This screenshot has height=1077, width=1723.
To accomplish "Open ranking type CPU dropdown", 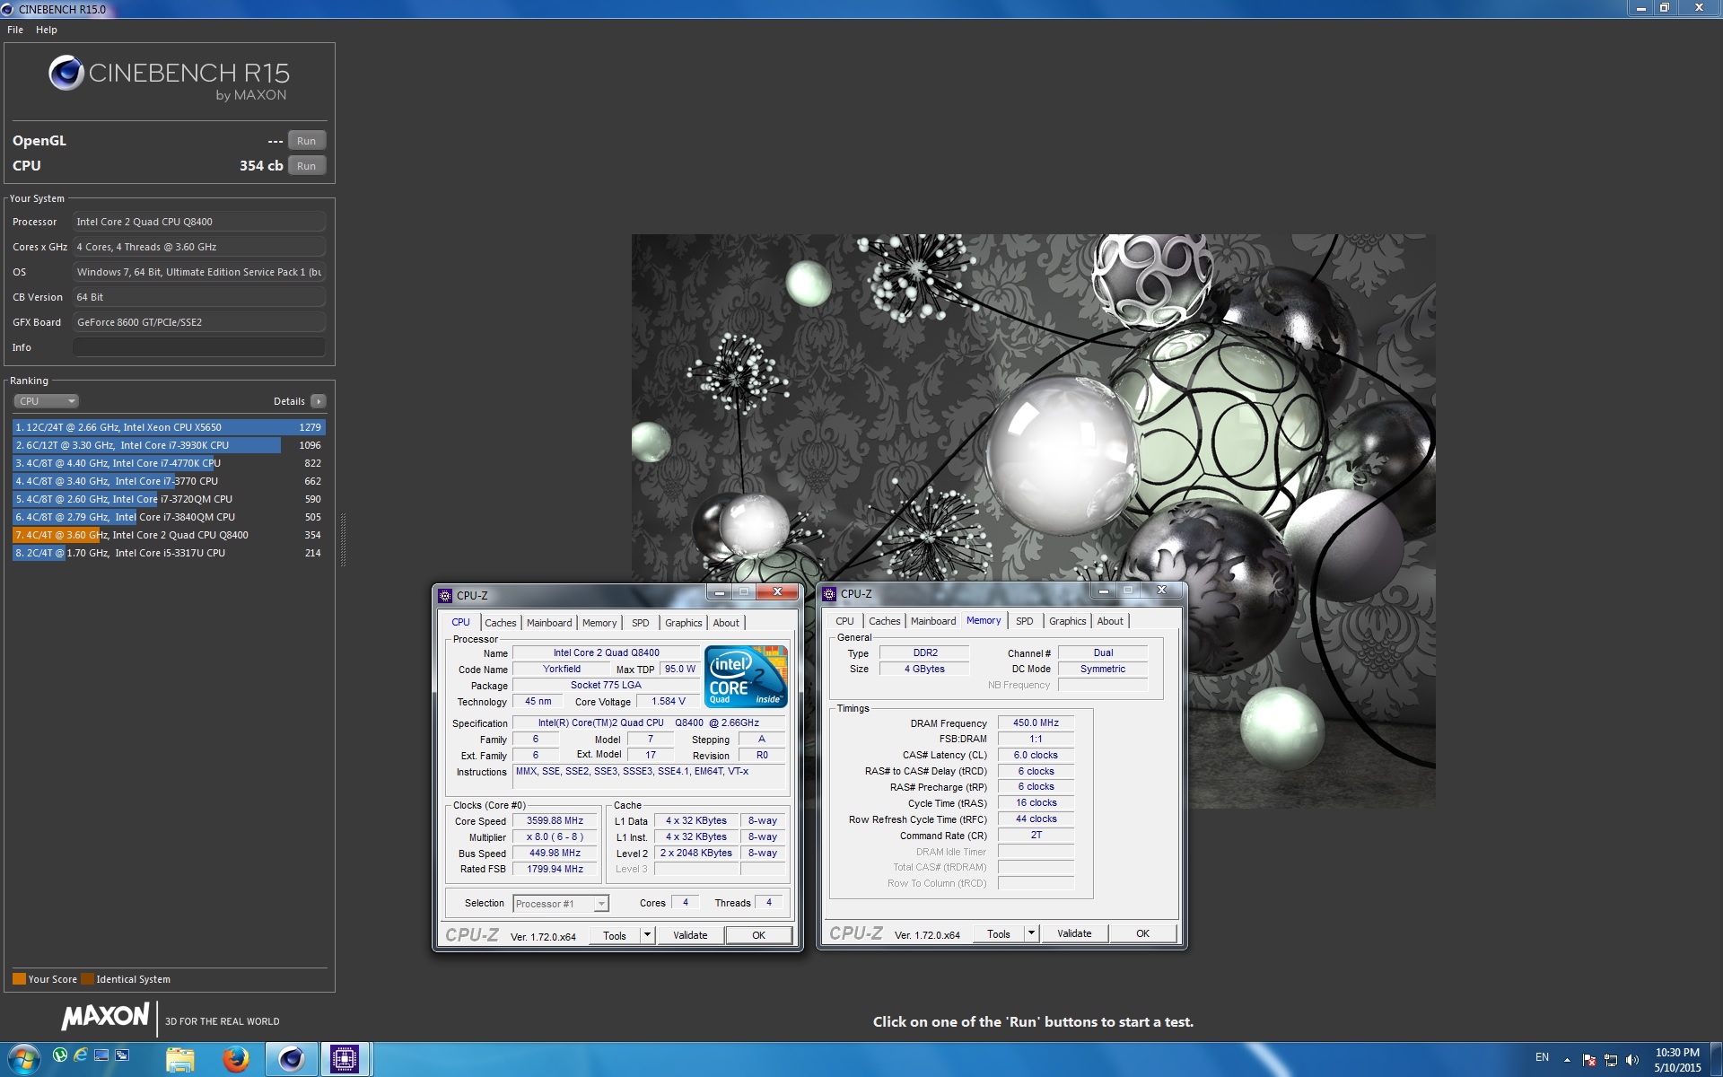I will [46, 401].
